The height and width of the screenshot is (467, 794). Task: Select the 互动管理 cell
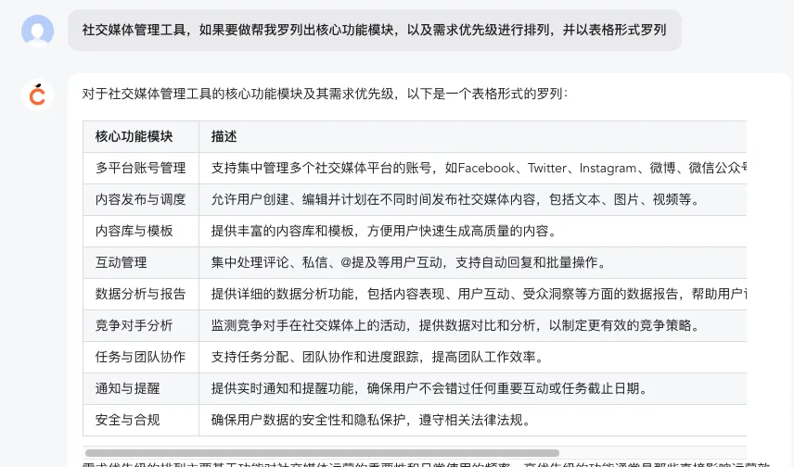tap(141, 262)
